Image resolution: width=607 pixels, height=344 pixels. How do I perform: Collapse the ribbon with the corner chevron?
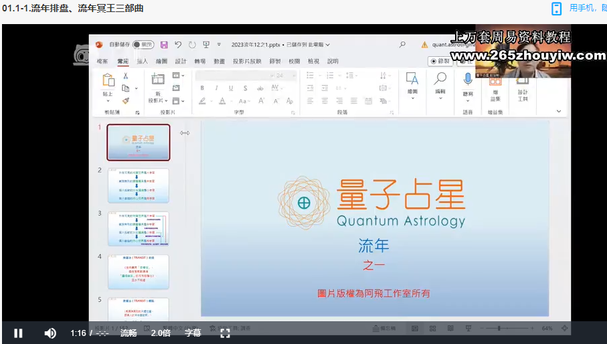(x=559, y=111)
